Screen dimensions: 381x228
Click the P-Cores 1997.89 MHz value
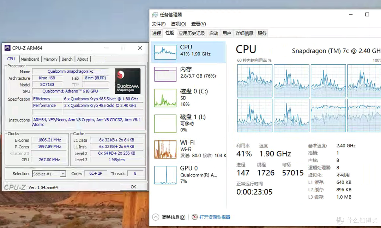click(49, 146)
